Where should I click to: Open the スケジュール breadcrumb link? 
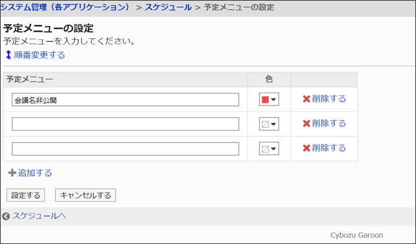168,8
